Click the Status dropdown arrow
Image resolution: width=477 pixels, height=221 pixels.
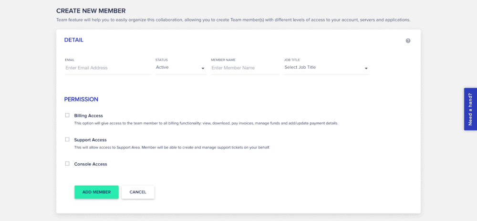(x=203, y=68)
